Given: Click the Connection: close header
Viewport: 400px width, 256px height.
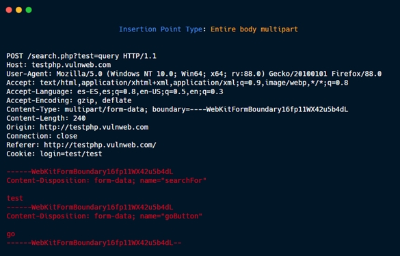Looking at the screenshot, I should pyautogui.click(x=42, y=137).
